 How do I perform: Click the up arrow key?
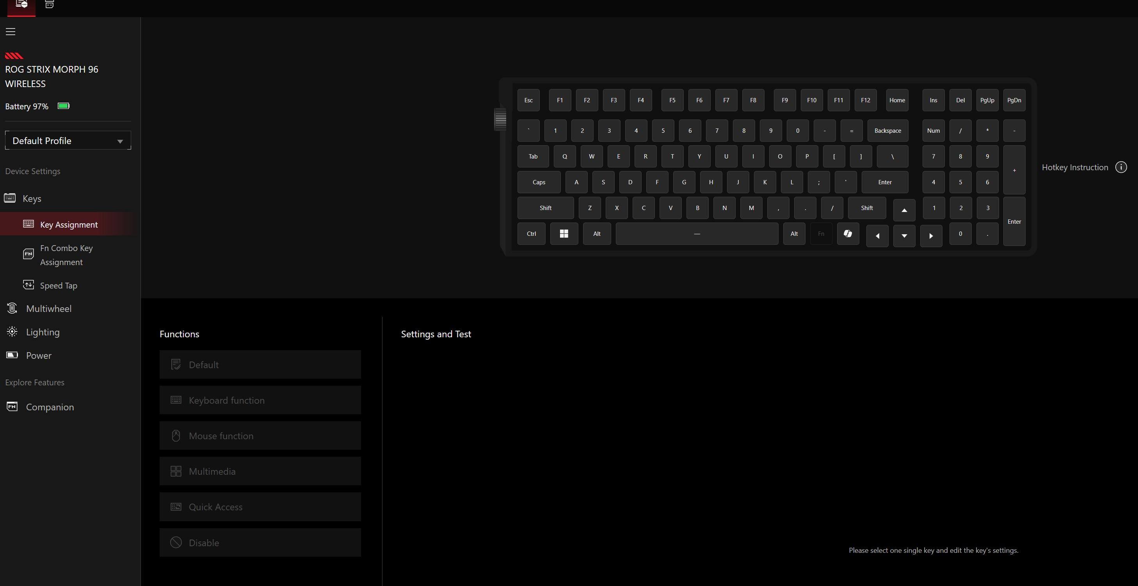(x=904, y=210)
